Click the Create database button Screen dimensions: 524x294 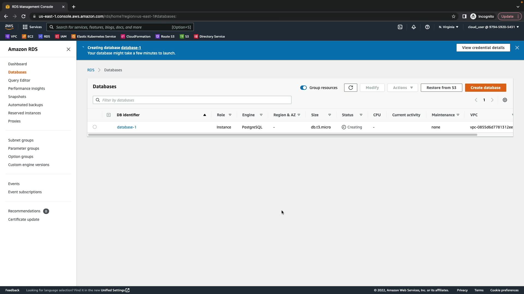pyautogui.click(x=486, y=88)
